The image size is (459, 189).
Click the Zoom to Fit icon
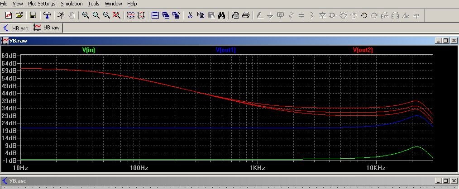(x=116, y=15)
